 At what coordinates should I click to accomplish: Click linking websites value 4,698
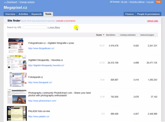(x=136, y=63)
